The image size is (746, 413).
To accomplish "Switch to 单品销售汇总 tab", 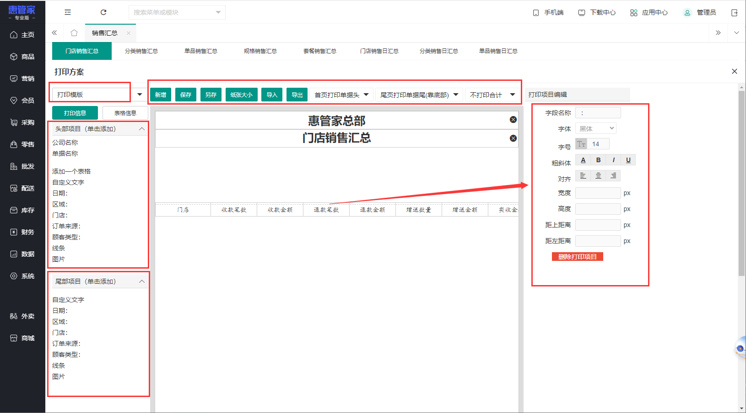I will 201,51.
